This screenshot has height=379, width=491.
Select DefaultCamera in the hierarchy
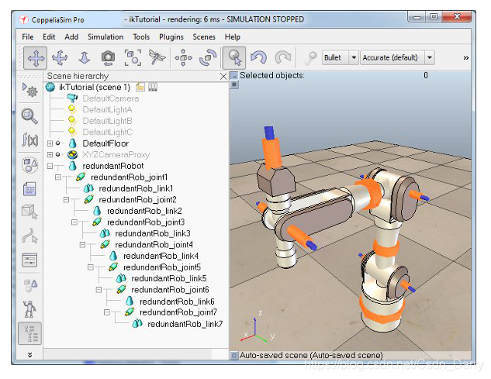click(x=111, y=98)
